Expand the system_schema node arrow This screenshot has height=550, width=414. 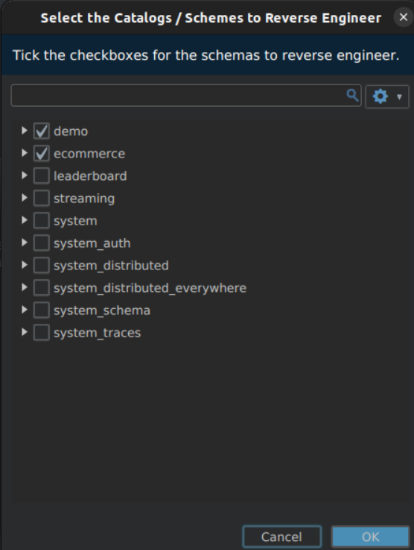coord(24,310)
